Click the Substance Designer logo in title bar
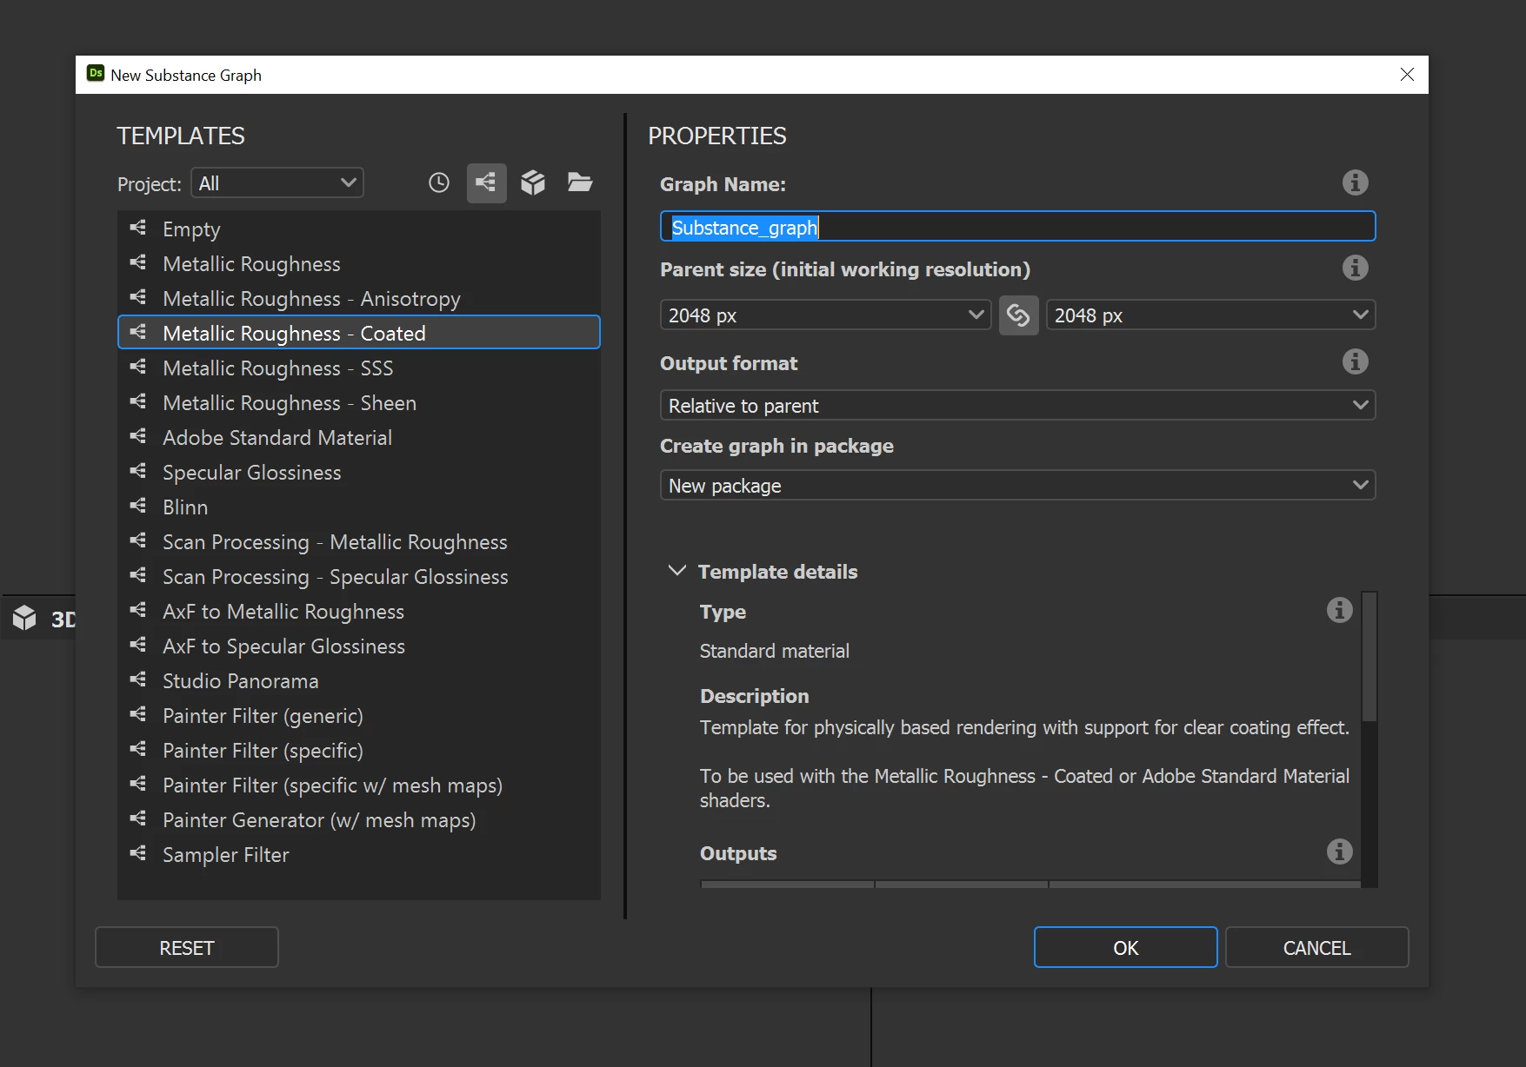This screenshot has width=1526, height=1067. pyautogui.click(x=96, y=74)
